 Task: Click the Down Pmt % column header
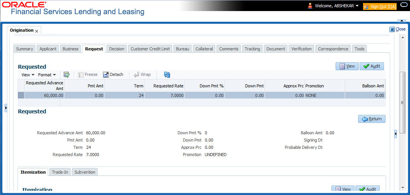tap(205, 86)
